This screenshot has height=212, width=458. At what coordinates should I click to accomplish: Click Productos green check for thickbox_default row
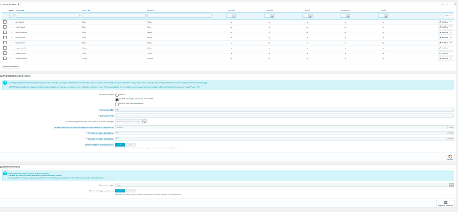pyautogui.click(x=231, y=59)
